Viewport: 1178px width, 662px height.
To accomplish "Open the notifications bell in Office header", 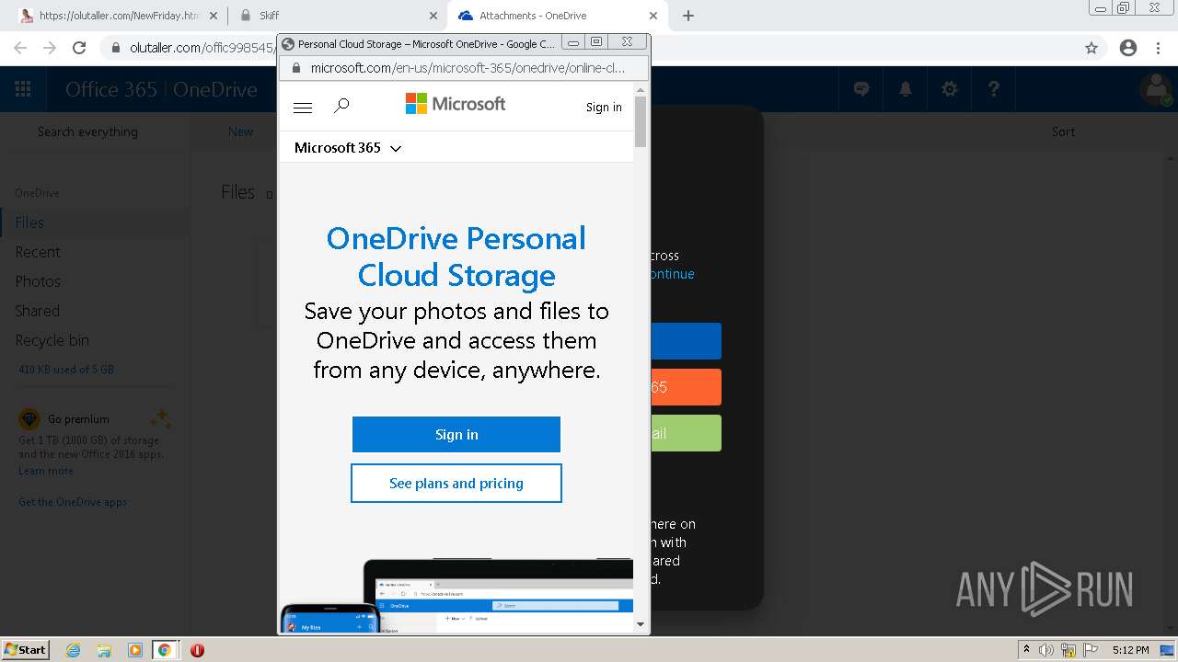I will [x=906, y=89].
